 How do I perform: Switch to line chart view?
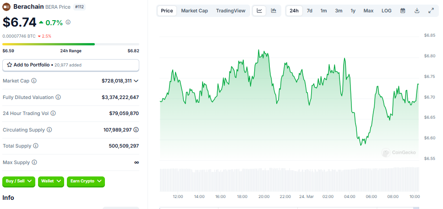point(259,11)
